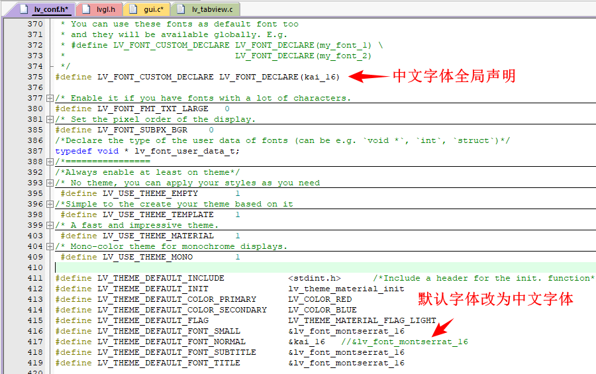Expand the 'No theme' comment at line 393
Screen dimensions: 596x374
(50, 183)
